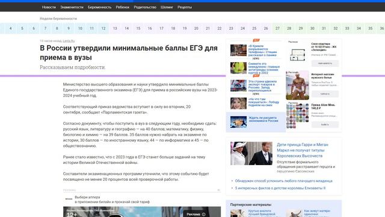The height and width of the screenshot is (217, 385).
Task: Open partner thumbnail next to «Крутые аналоги»
Action: (238, 213)
